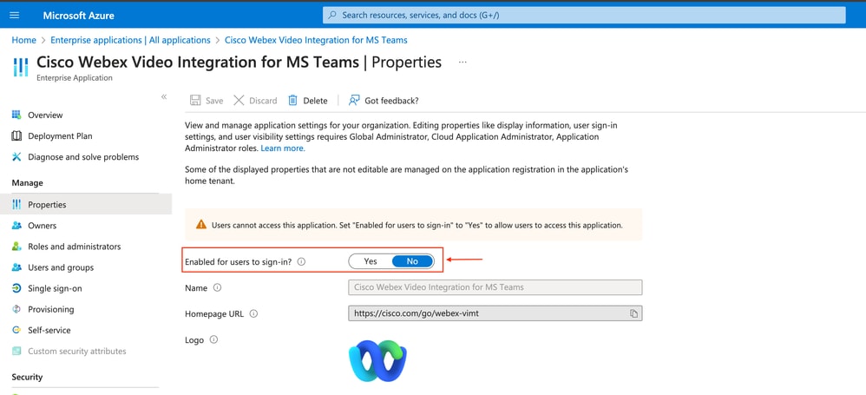Click the Diagnose and solve problems wrench icon
The height and width of the screenshot is (395, 866).
click(x=16, y=157)
